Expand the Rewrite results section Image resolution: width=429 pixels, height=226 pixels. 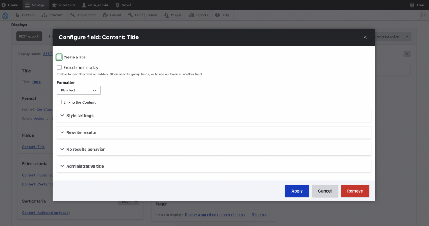[x=81, y=132]
